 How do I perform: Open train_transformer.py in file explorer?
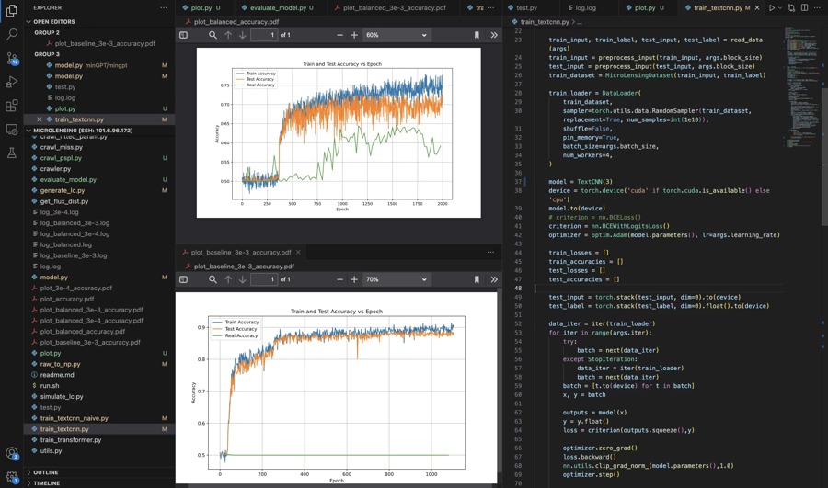coord(71,440)
